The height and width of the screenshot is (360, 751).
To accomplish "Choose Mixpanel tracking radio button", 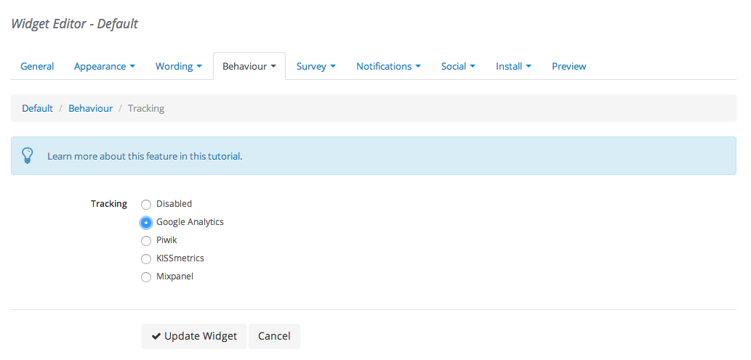I will pos(145,277).
